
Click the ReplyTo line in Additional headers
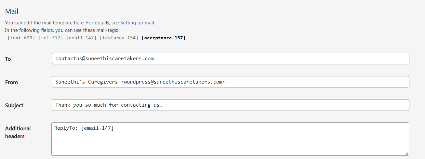pos(84,128)
